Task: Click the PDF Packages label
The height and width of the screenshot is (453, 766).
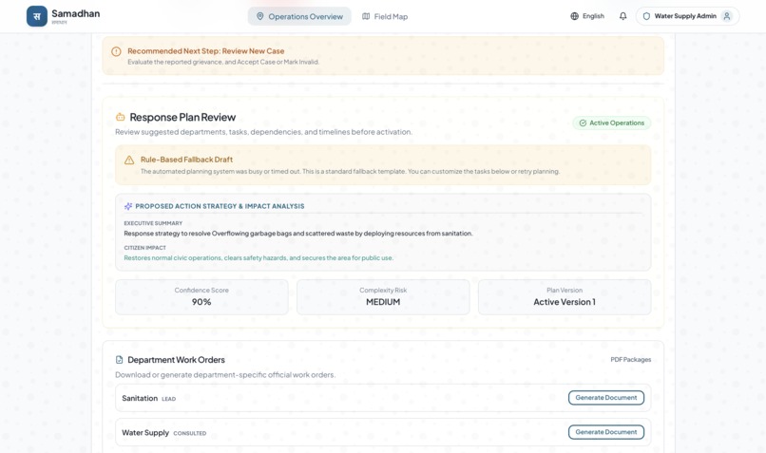Action: tap(631, 360)
